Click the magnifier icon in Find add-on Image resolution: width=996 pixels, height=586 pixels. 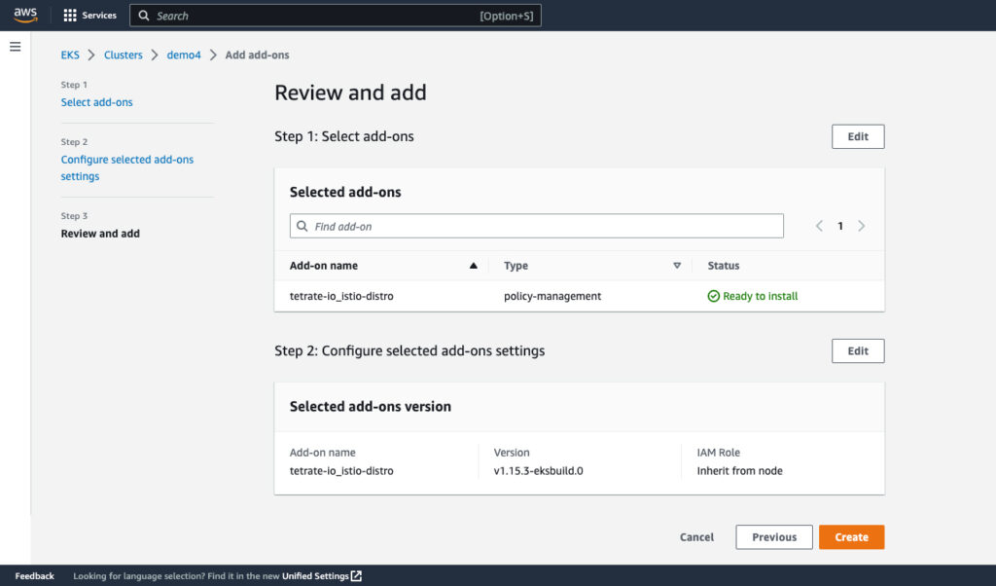pos(302,226)
